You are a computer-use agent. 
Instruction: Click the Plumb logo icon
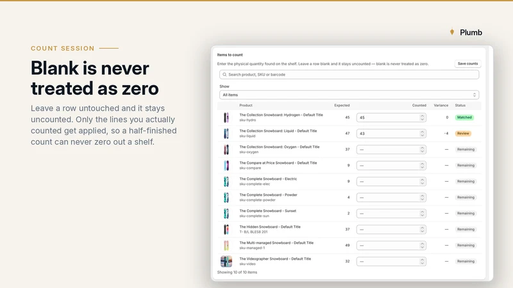pos(452,32)
